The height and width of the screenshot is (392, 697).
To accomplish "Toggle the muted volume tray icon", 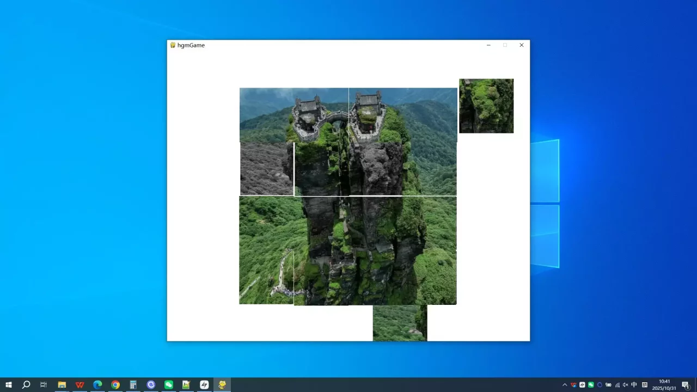I will (x=625, y=385).
